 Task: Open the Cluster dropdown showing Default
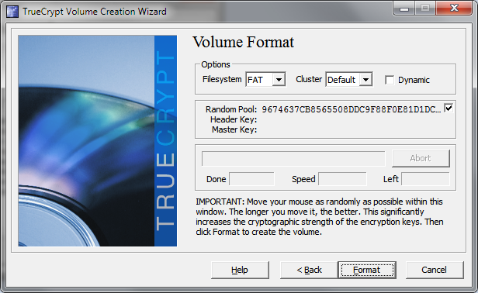tap(349, 80)
